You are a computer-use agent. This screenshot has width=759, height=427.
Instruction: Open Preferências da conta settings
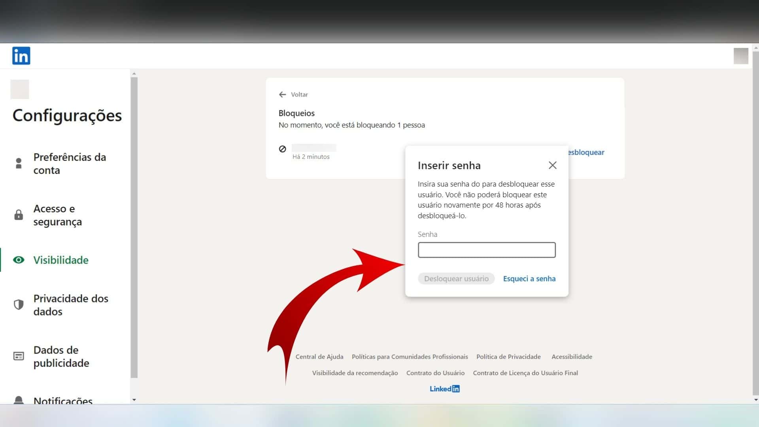click(70, 164)
